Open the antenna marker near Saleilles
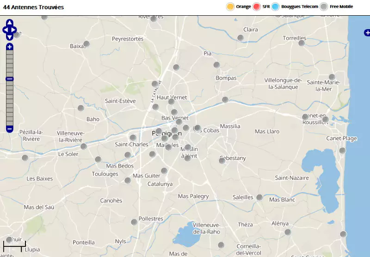Screen dimensions: 370x257 point(259,197)
